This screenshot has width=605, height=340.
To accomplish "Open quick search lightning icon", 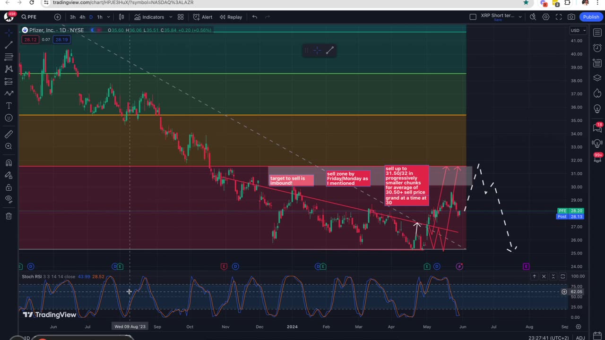I will click(x=533, y=17).
